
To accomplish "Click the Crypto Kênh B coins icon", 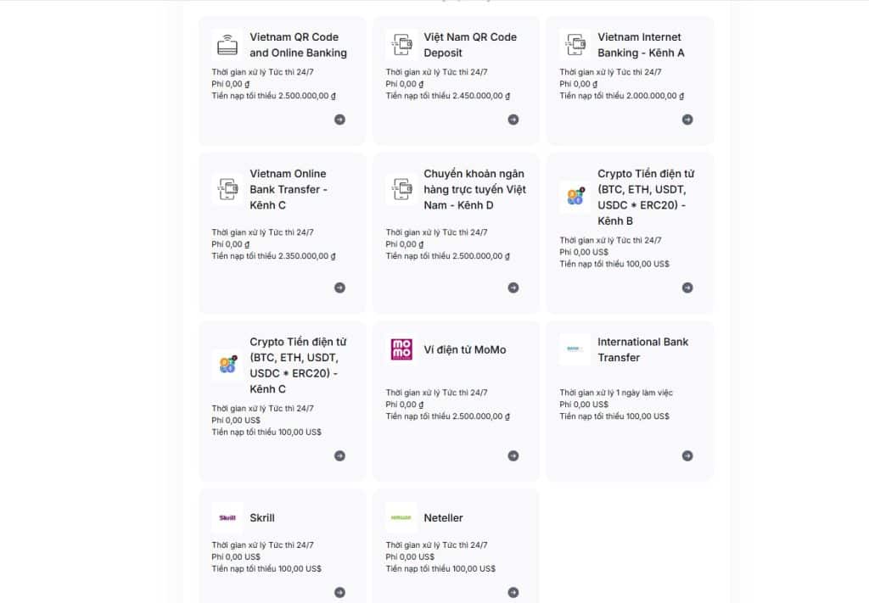I will coord(575,197).
